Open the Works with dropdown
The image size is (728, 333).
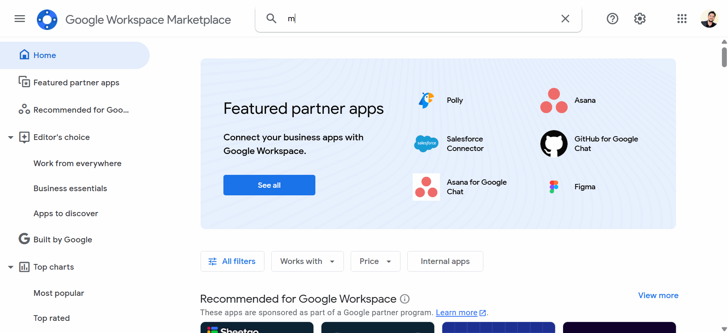pos(307,261)
